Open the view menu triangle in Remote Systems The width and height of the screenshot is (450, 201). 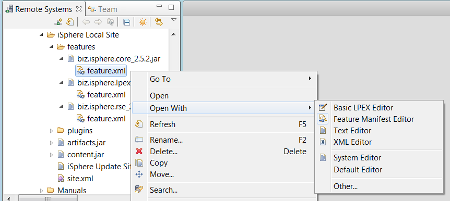174,19
